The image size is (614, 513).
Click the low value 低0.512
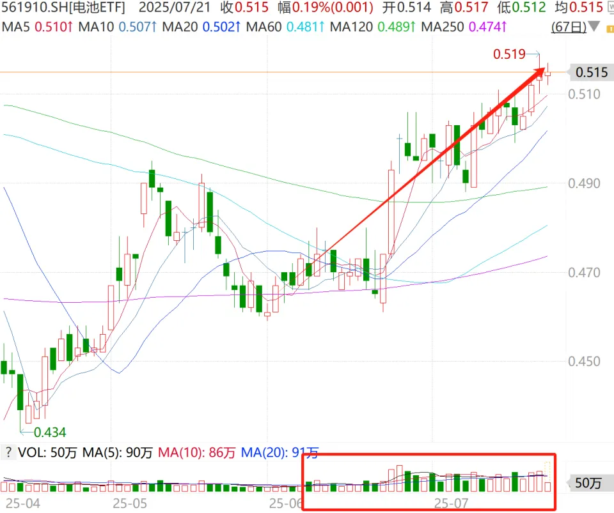pyautogui.click(x=522, y=8)
